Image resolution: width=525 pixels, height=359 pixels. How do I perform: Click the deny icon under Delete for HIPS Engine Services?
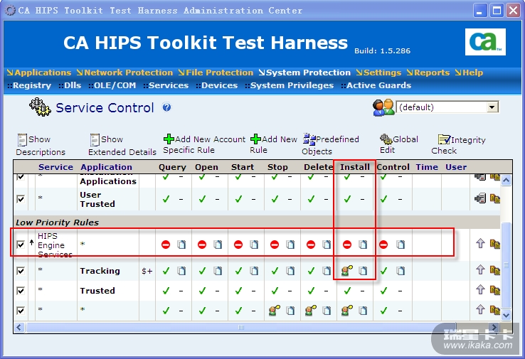point(311,245)
